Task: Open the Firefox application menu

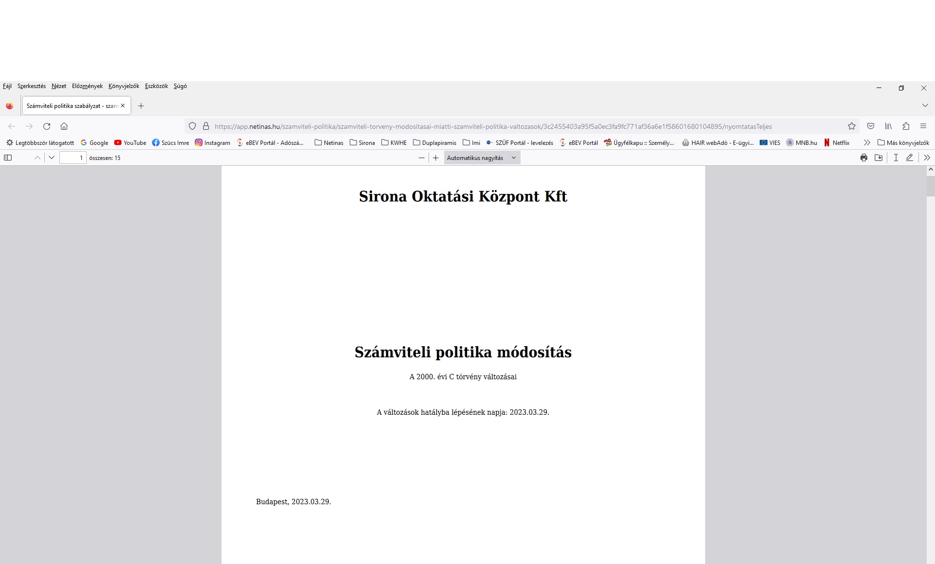Action: tap(923, 126)
